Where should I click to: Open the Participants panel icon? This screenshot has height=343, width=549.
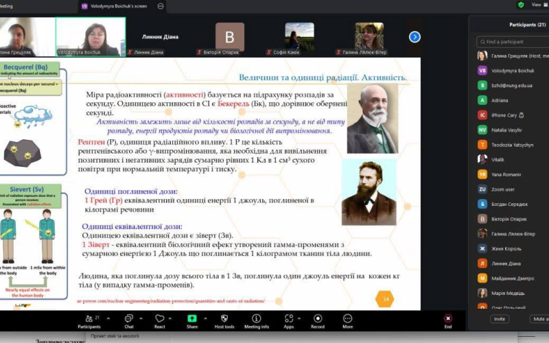[89, 320]
